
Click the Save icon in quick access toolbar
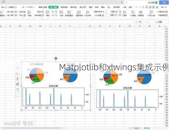[157, 7]
